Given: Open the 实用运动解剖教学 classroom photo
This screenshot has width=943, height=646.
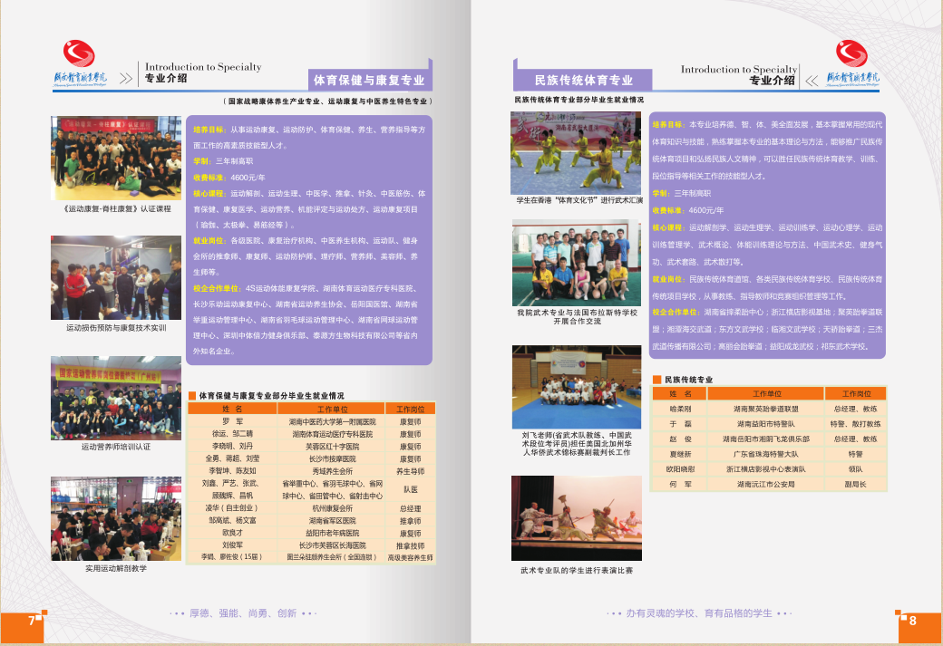Looking at the screenshot, I should (x=116, y=518).
